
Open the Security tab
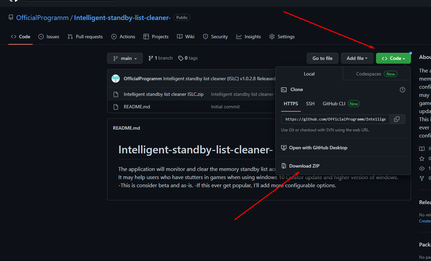point(215,37)
